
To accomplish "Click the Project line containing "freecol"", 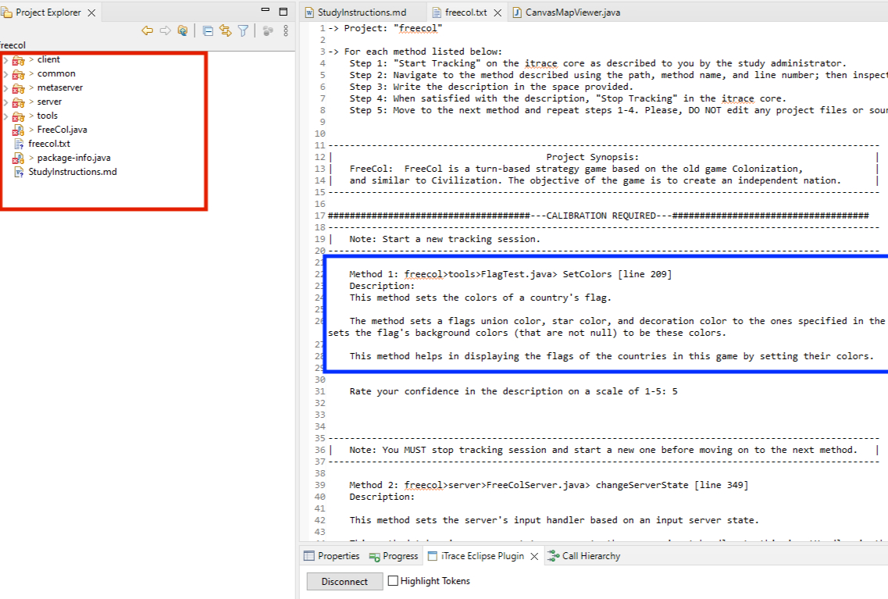I will [385, 28].
